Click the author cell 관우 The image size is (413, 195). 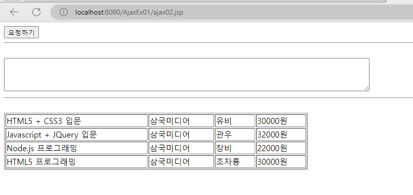(x=235, y=135)
